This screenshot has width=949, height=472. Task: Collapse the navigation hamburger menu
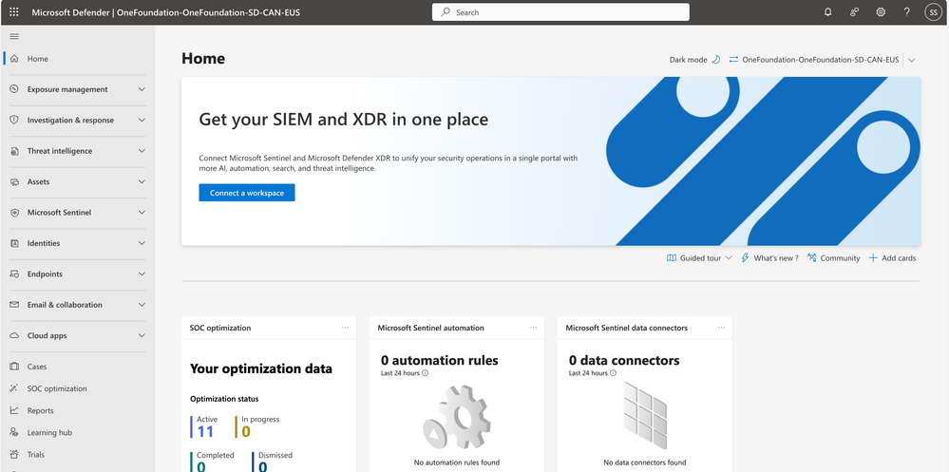[14, 36]
